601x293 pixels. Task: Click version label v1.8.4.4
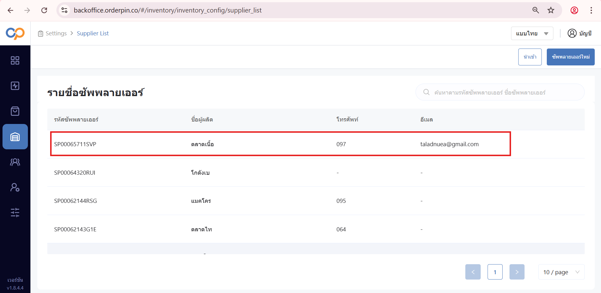[15, 288]
